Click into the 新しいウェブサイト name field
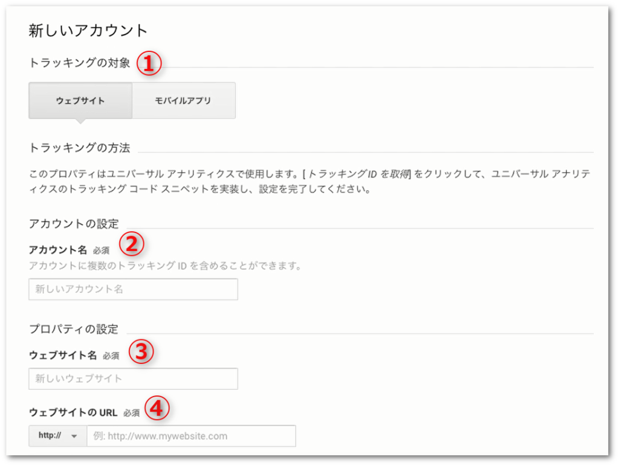This screenshot has height=466, width=619. [x=133, y=378]
